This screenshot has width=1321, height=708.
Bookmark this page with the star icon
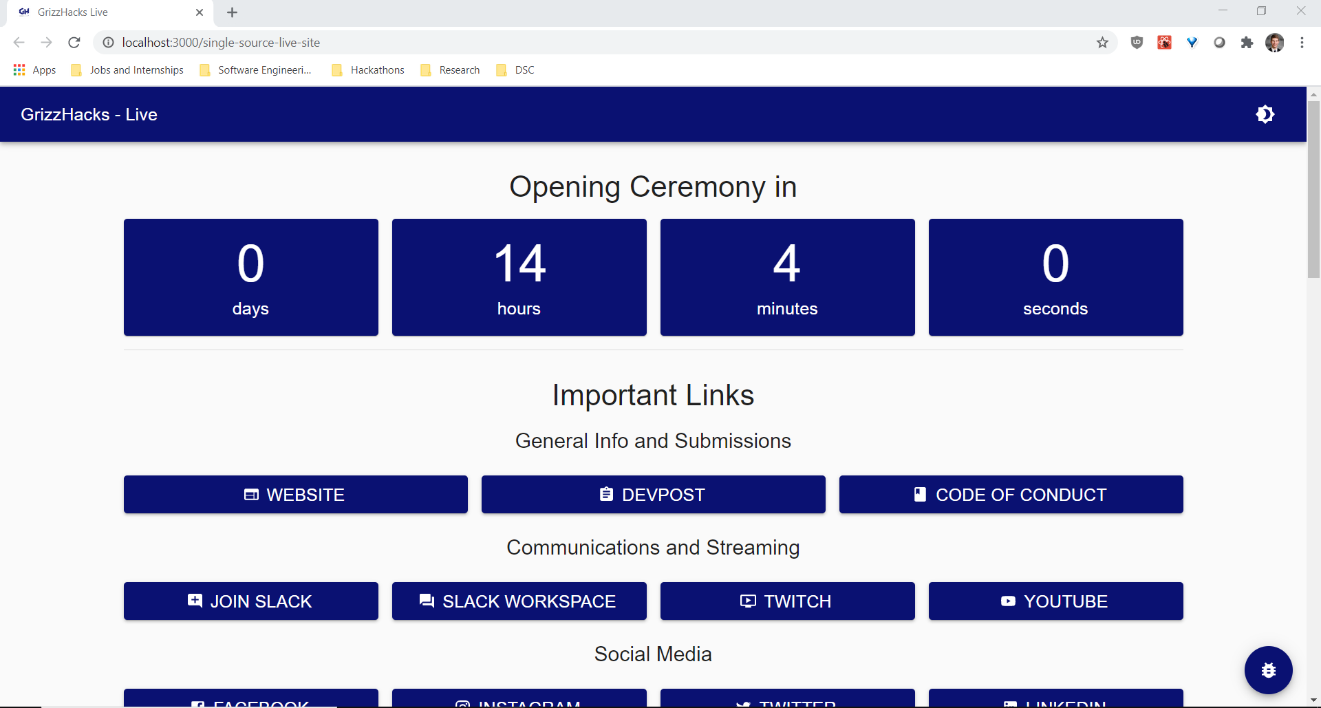1102,43
